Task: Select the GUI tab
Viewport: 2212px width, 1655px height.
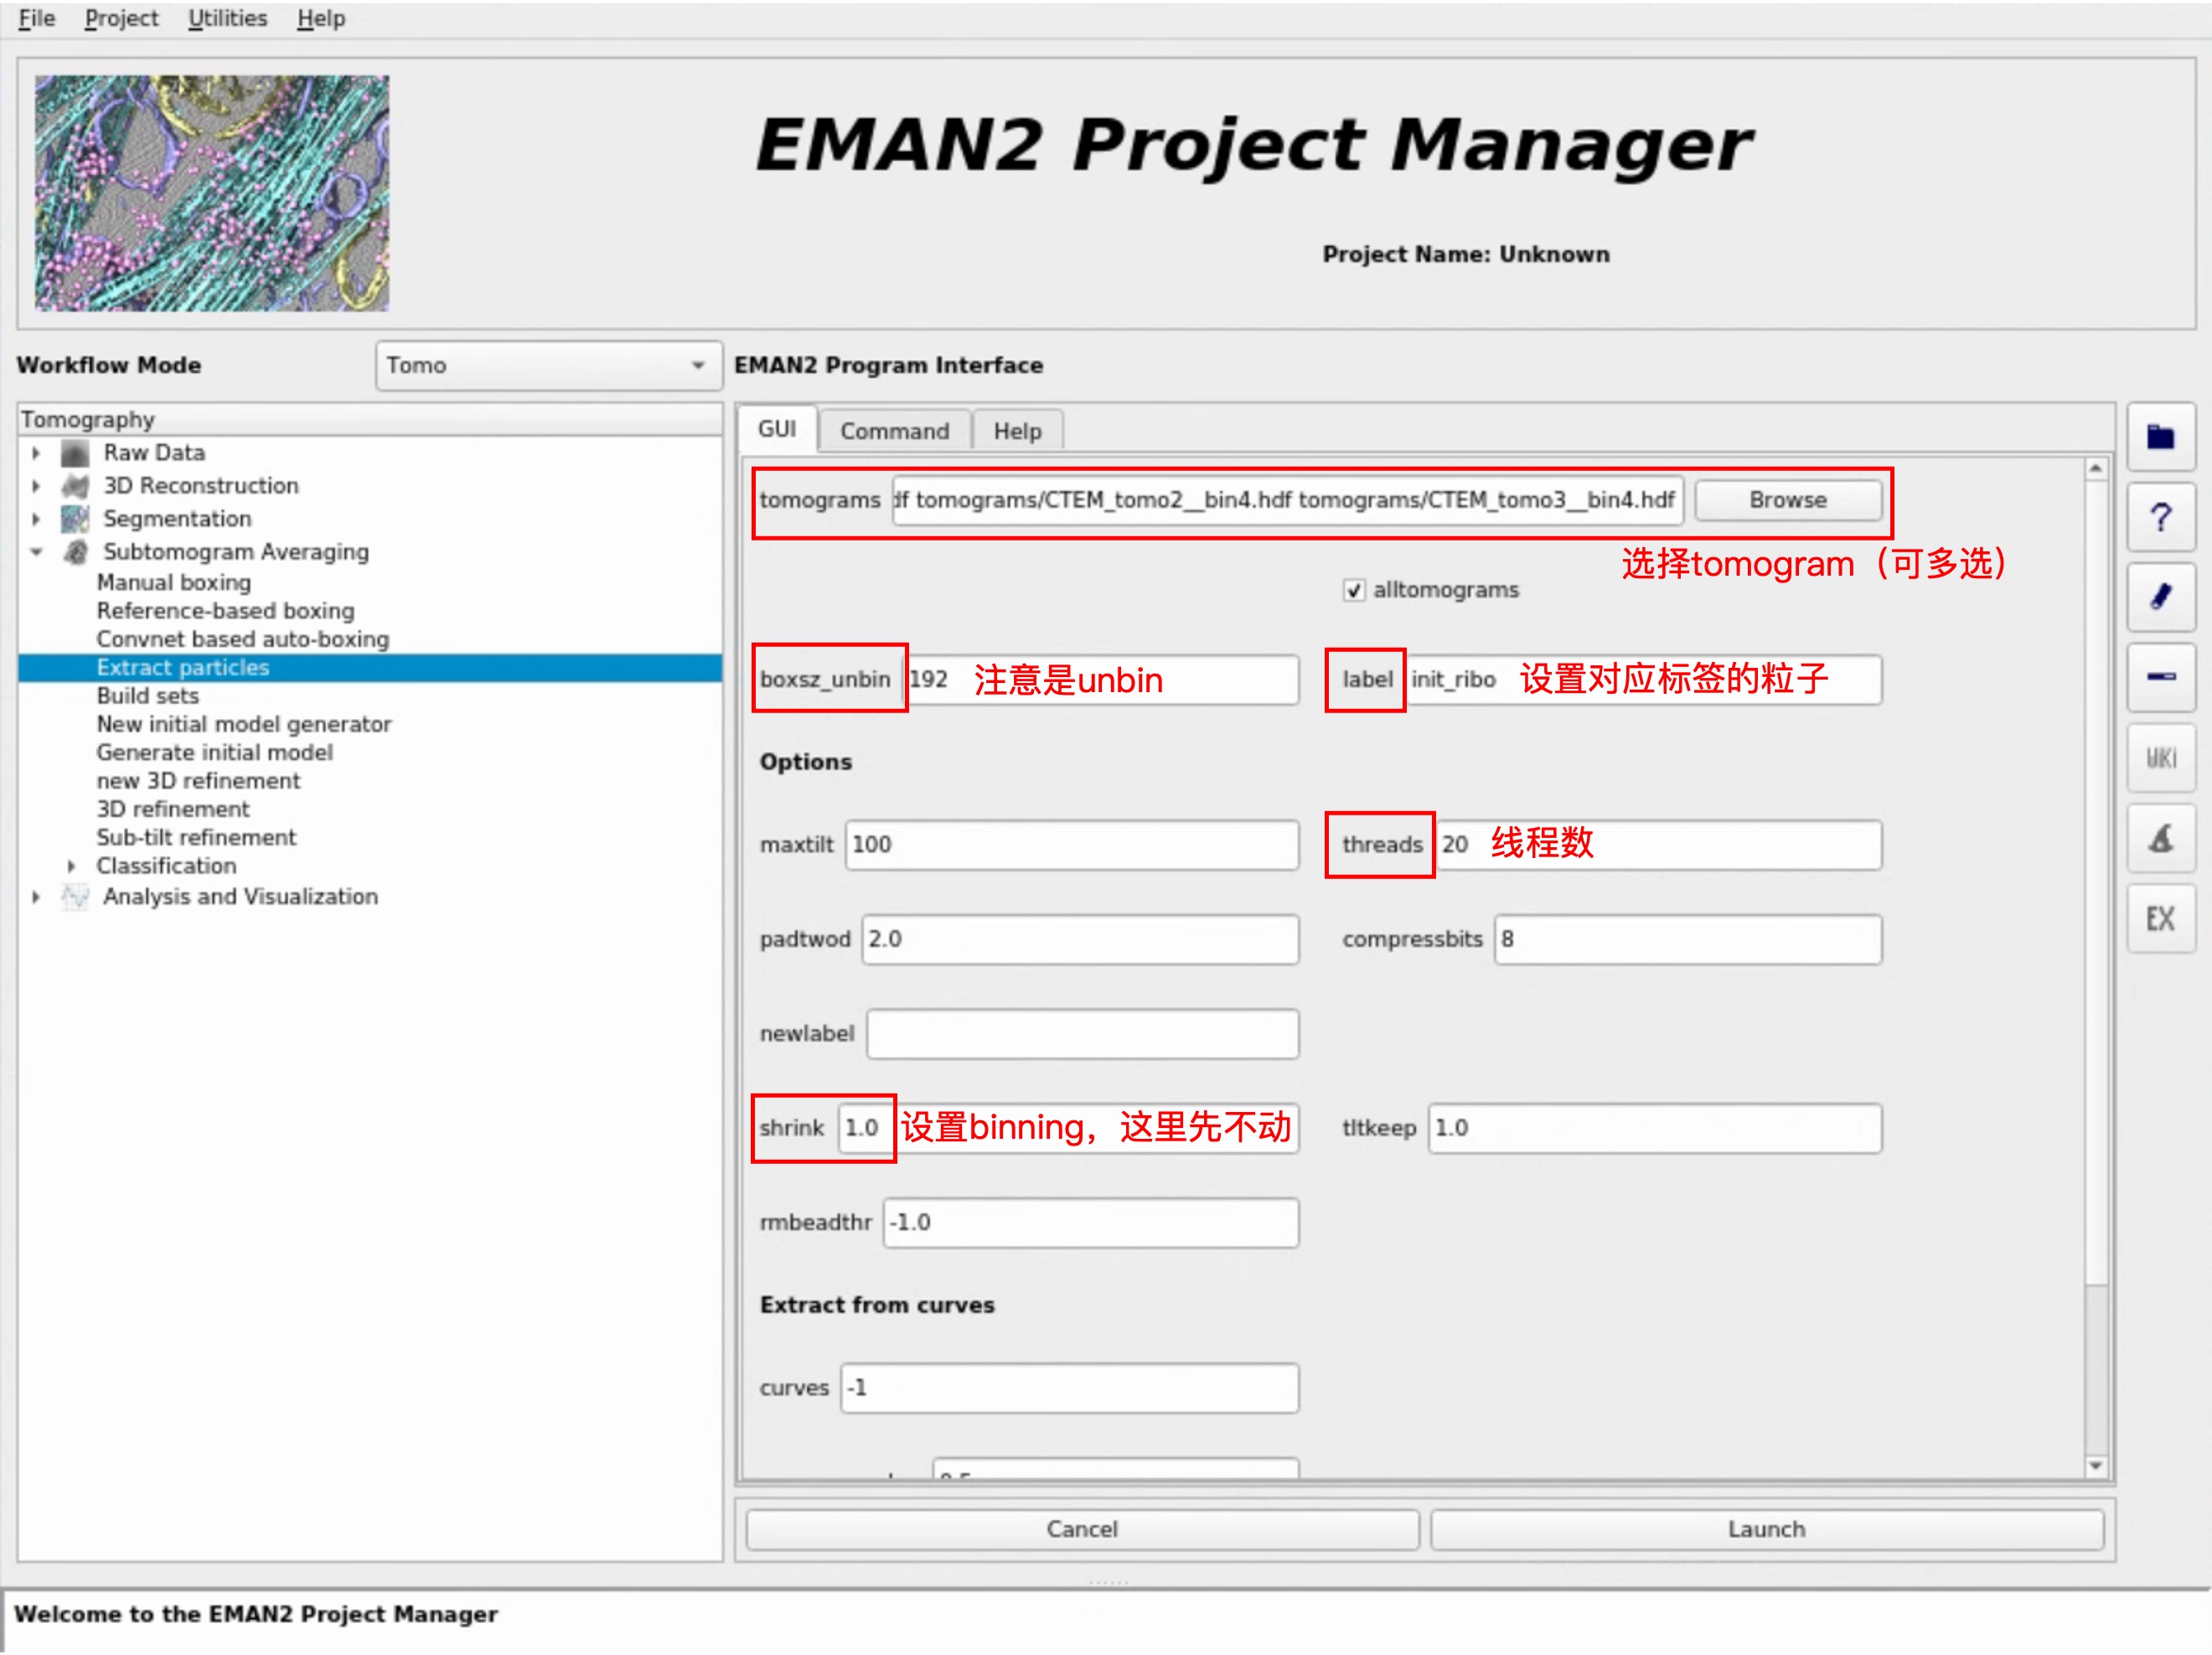Action: (777, 429)
